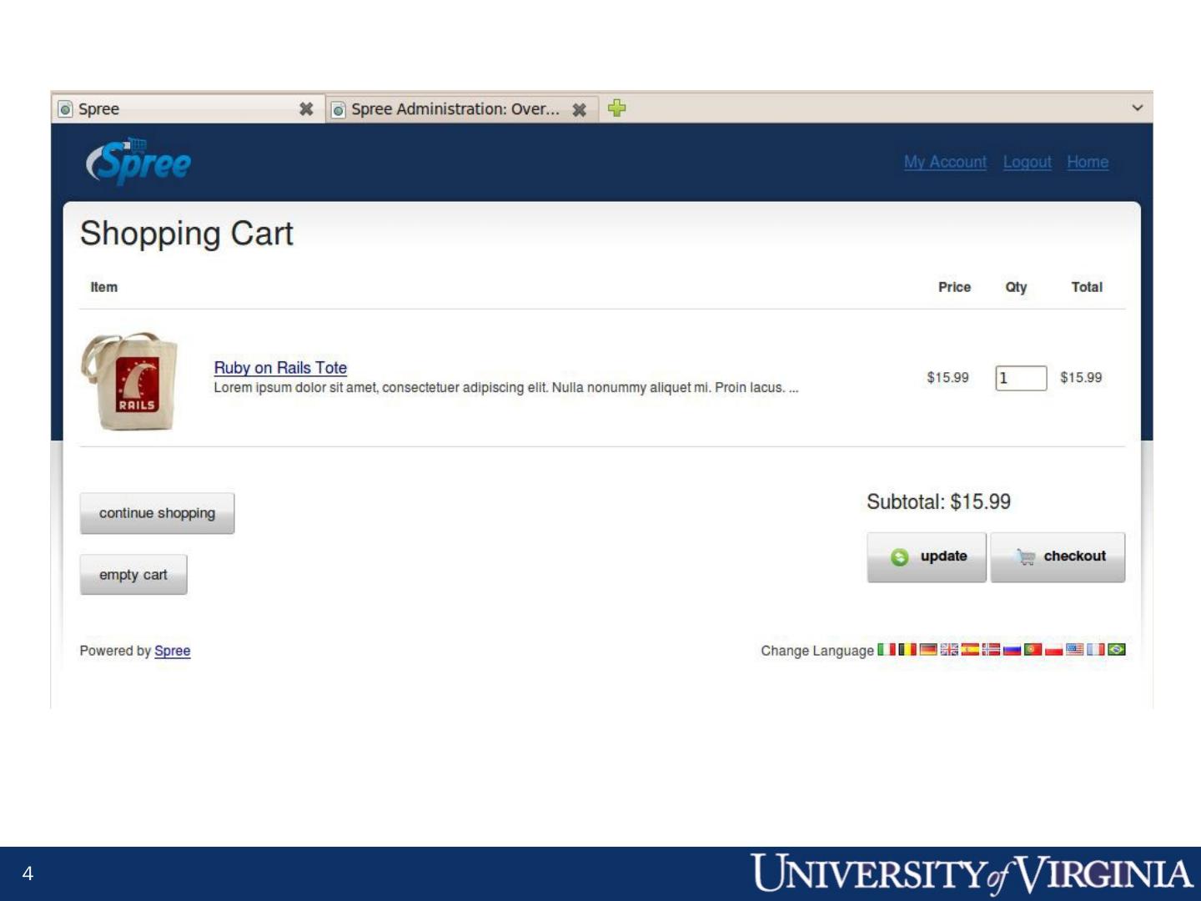Click the Spree logo in the header
Screen dimensions: 1201x901
point(138,161)
